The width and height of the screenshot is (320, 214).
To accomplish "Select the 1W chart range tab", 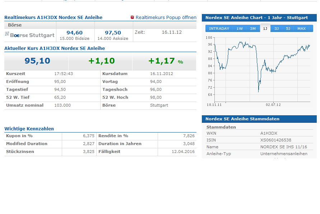I will pos(240,28).
